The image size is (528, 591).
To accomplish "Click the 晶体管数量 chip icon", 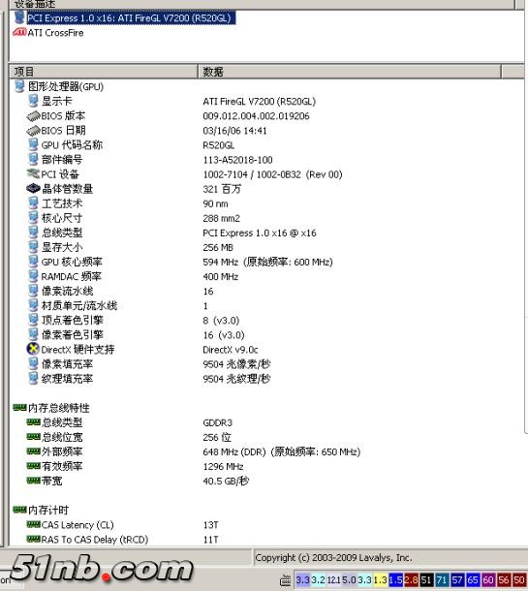I will (x=33, y=188).
